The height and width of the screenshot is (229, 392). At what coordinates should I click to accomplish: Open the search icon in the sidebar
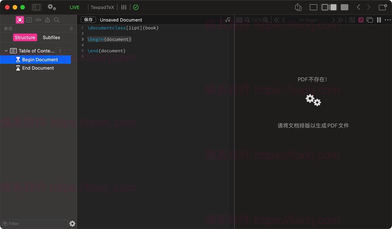[57, 20]
